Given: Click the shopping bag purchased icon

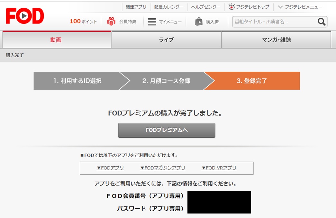Looking at the screenshot, I should click(199, 22).
